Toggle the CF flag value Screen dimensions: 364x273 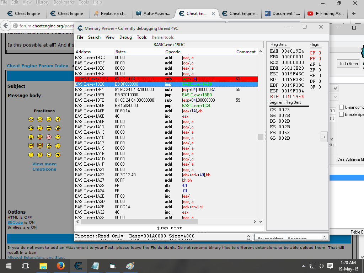point(320,53)
